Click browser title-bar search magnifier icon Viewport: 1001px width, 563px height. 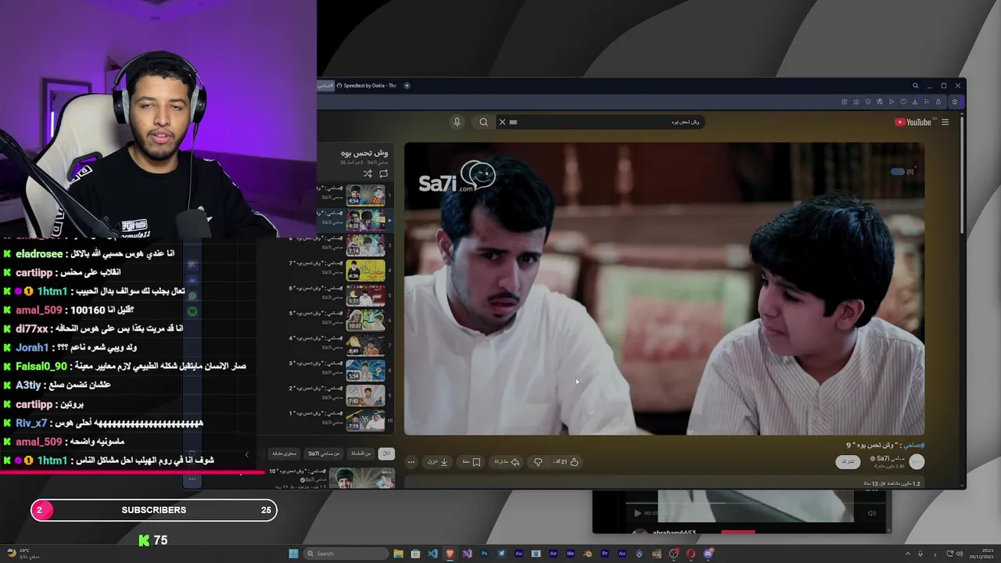coord(915,86)
